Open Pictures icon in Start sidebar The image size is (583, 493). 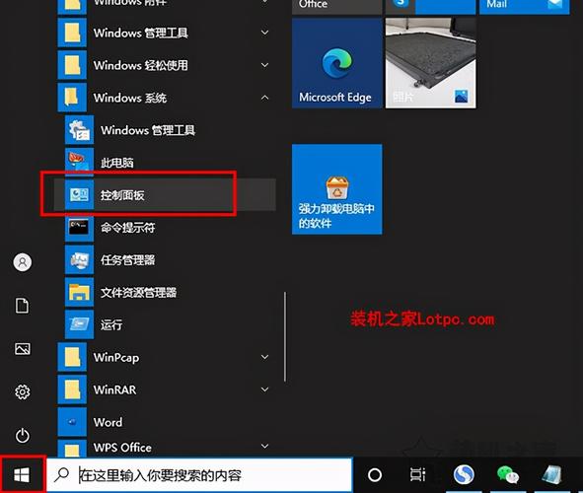tap(23, 349)
